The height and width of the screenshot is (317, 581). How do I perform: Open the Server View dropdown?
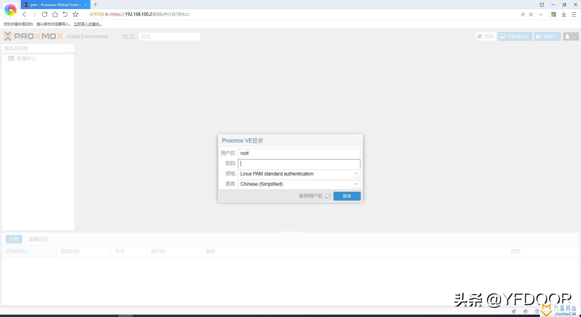tap(38, 48)
